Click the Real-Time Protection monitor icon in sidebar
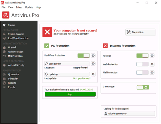Image resolution: width=161 pixels, height=124 pixels. click(4, 38)
